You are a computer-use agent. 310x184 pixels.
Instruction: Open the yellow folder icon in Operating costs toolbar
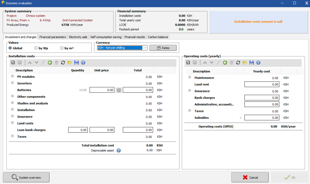(245, 62)
